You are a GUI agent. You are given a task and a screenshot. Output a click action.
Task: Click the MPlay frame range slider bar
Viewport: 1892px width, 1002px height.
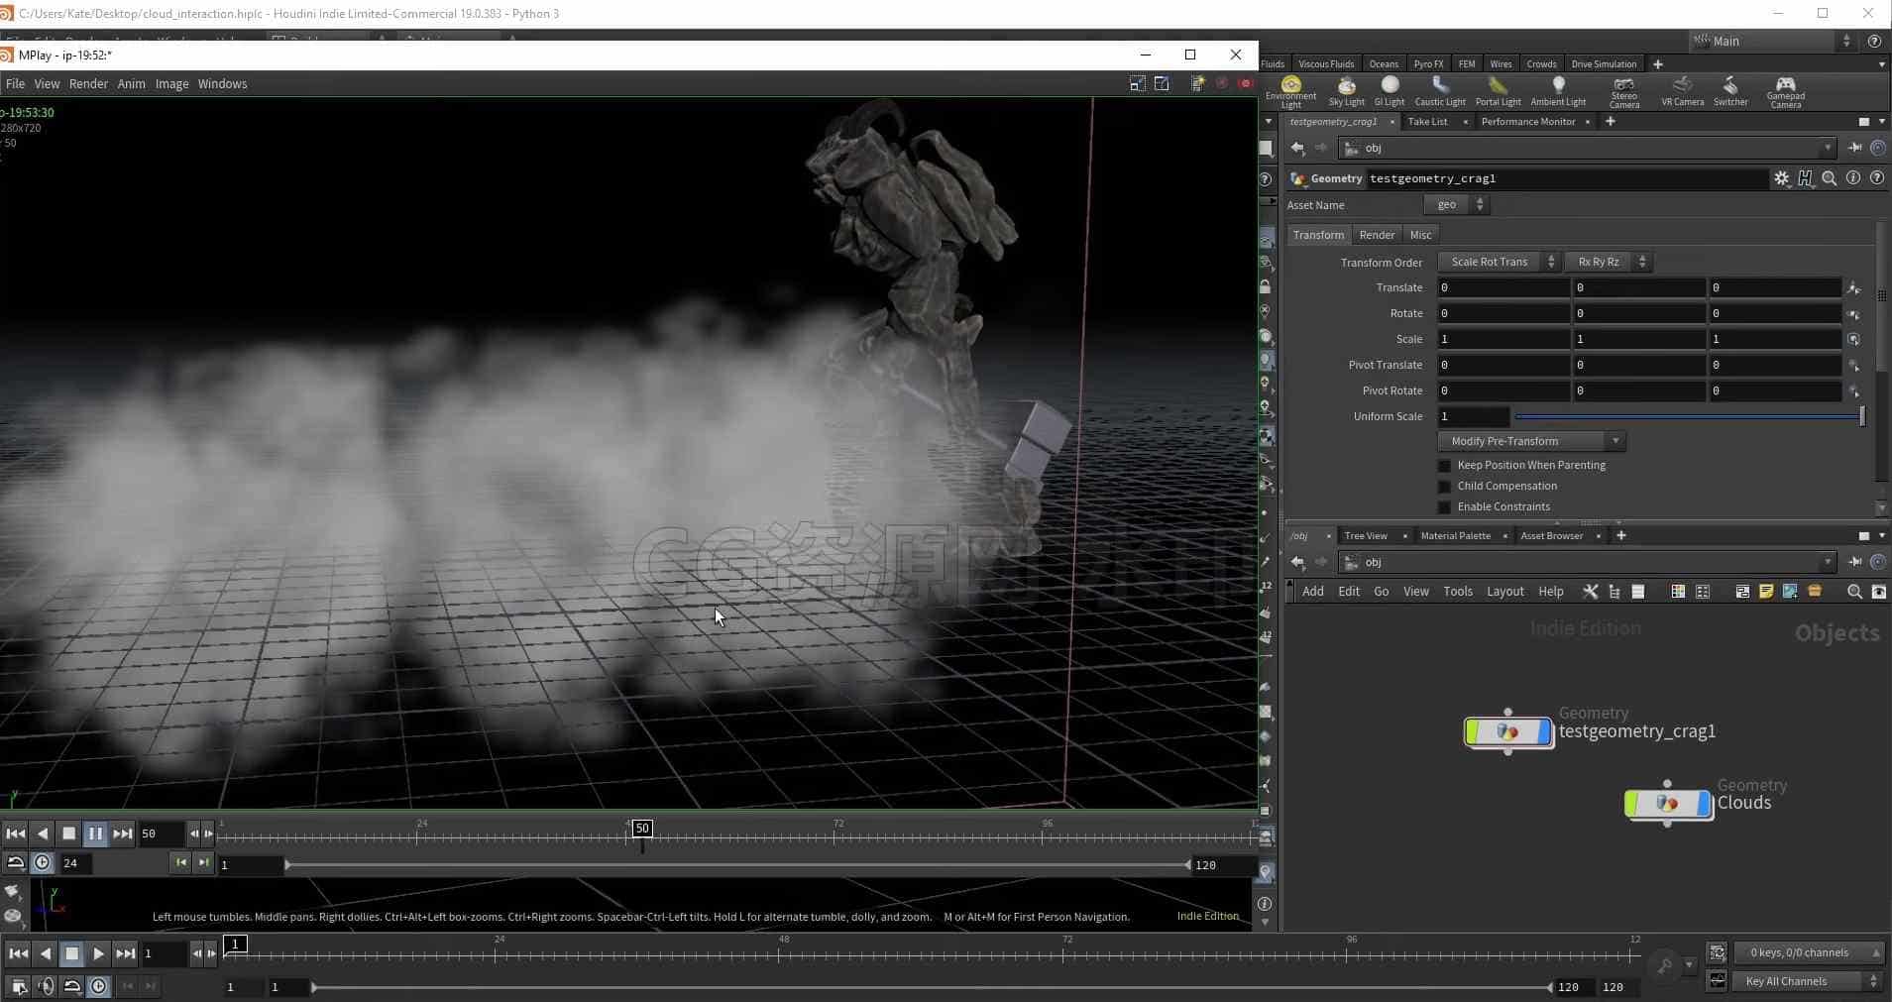(737, 865)
